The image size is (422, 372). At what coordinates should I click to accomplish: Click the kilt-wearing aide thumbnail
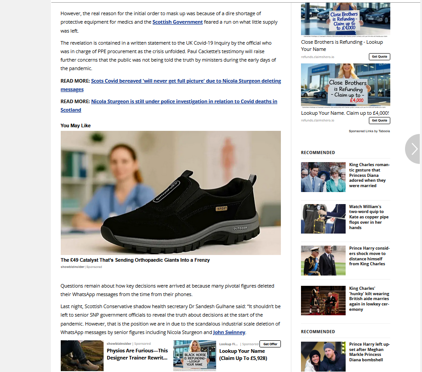pos(323,301)
